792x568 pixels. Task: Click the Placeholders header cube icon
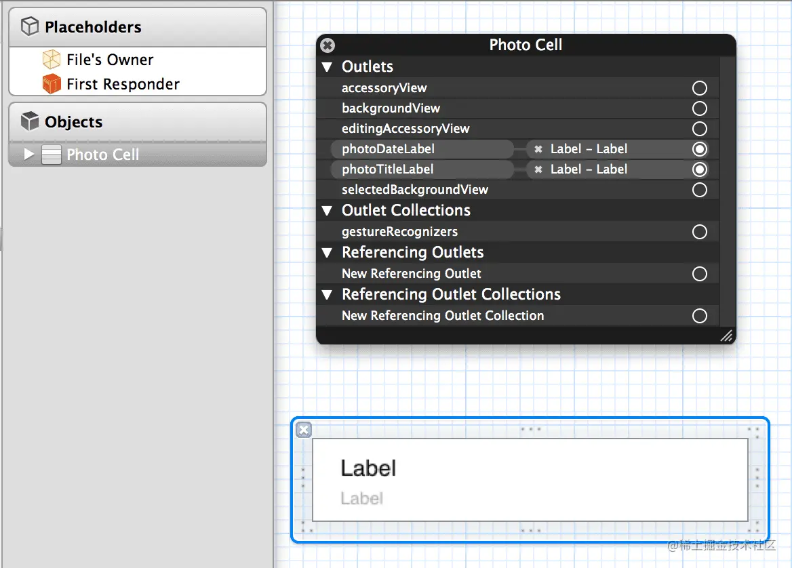(x=30, y=26)
